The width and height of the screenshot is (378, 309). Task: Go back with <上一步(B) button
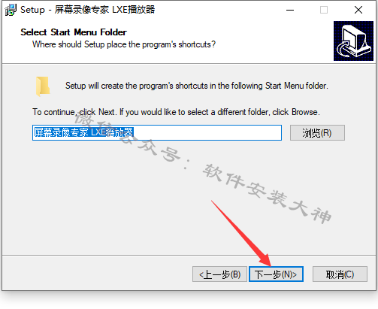pos(219,274)
